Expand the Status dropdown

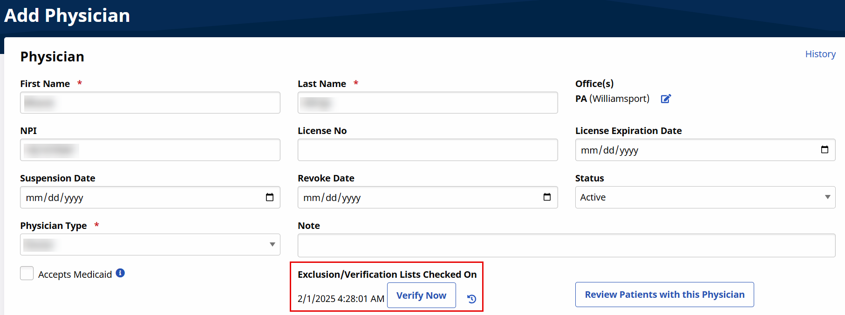tap(705, 197)
